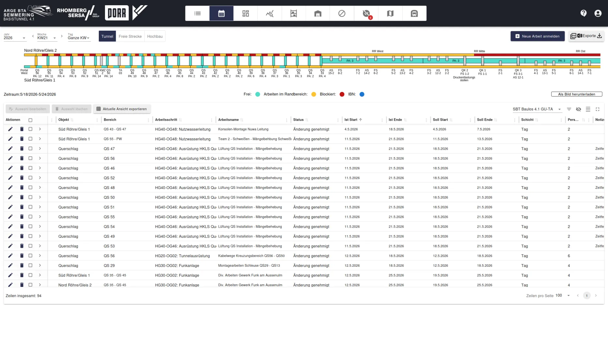
Task: Select checkbox for QS 43 - QS 47 row
Action: [30, 129]
